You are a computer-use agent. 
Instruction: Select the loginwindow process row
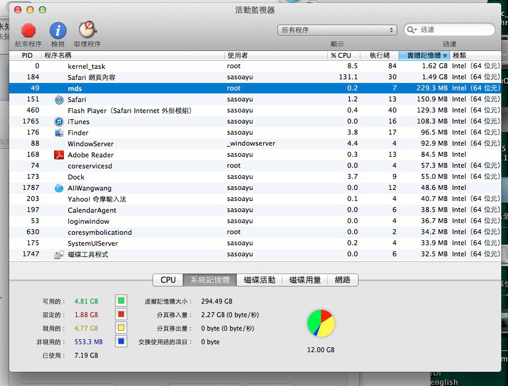click(255, 221)
